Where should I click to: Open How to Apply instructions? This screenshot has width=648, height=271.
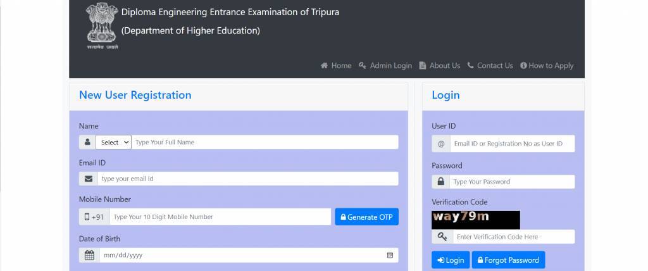[547, 66]
